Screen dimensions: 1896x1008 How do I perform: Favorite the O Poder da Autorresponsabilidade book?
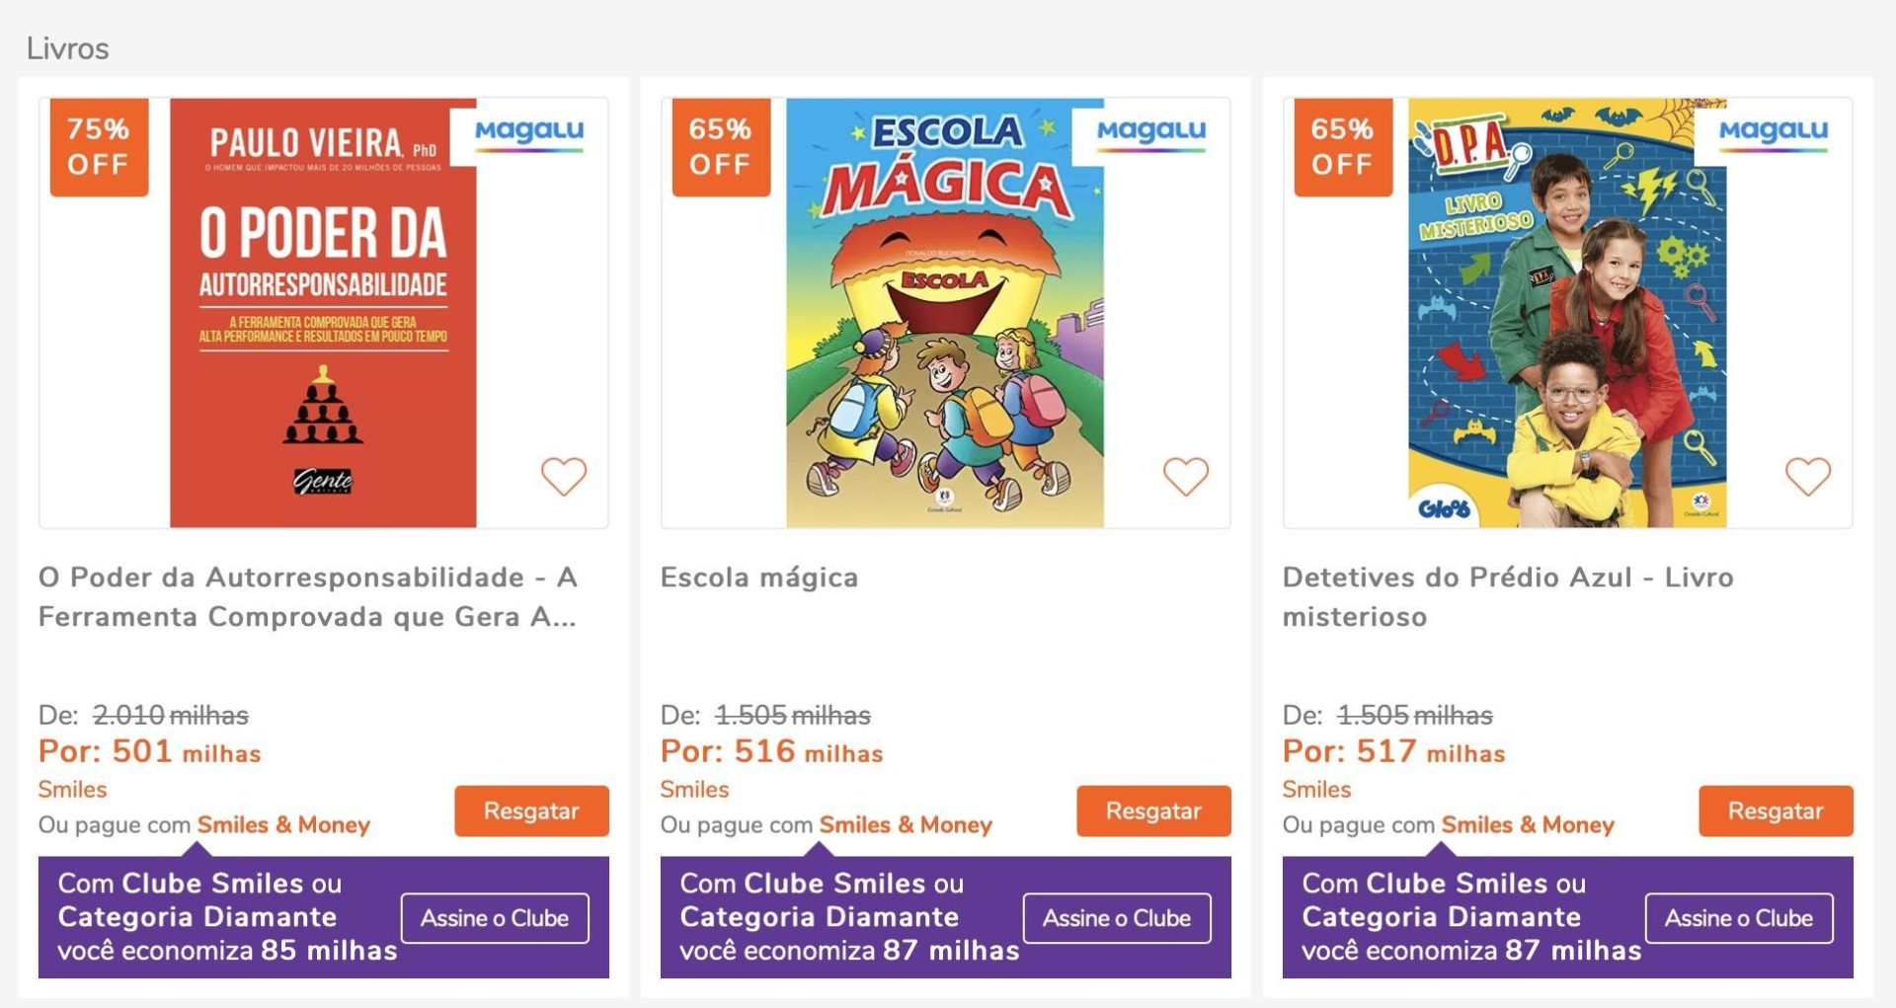tap(564, 477)
